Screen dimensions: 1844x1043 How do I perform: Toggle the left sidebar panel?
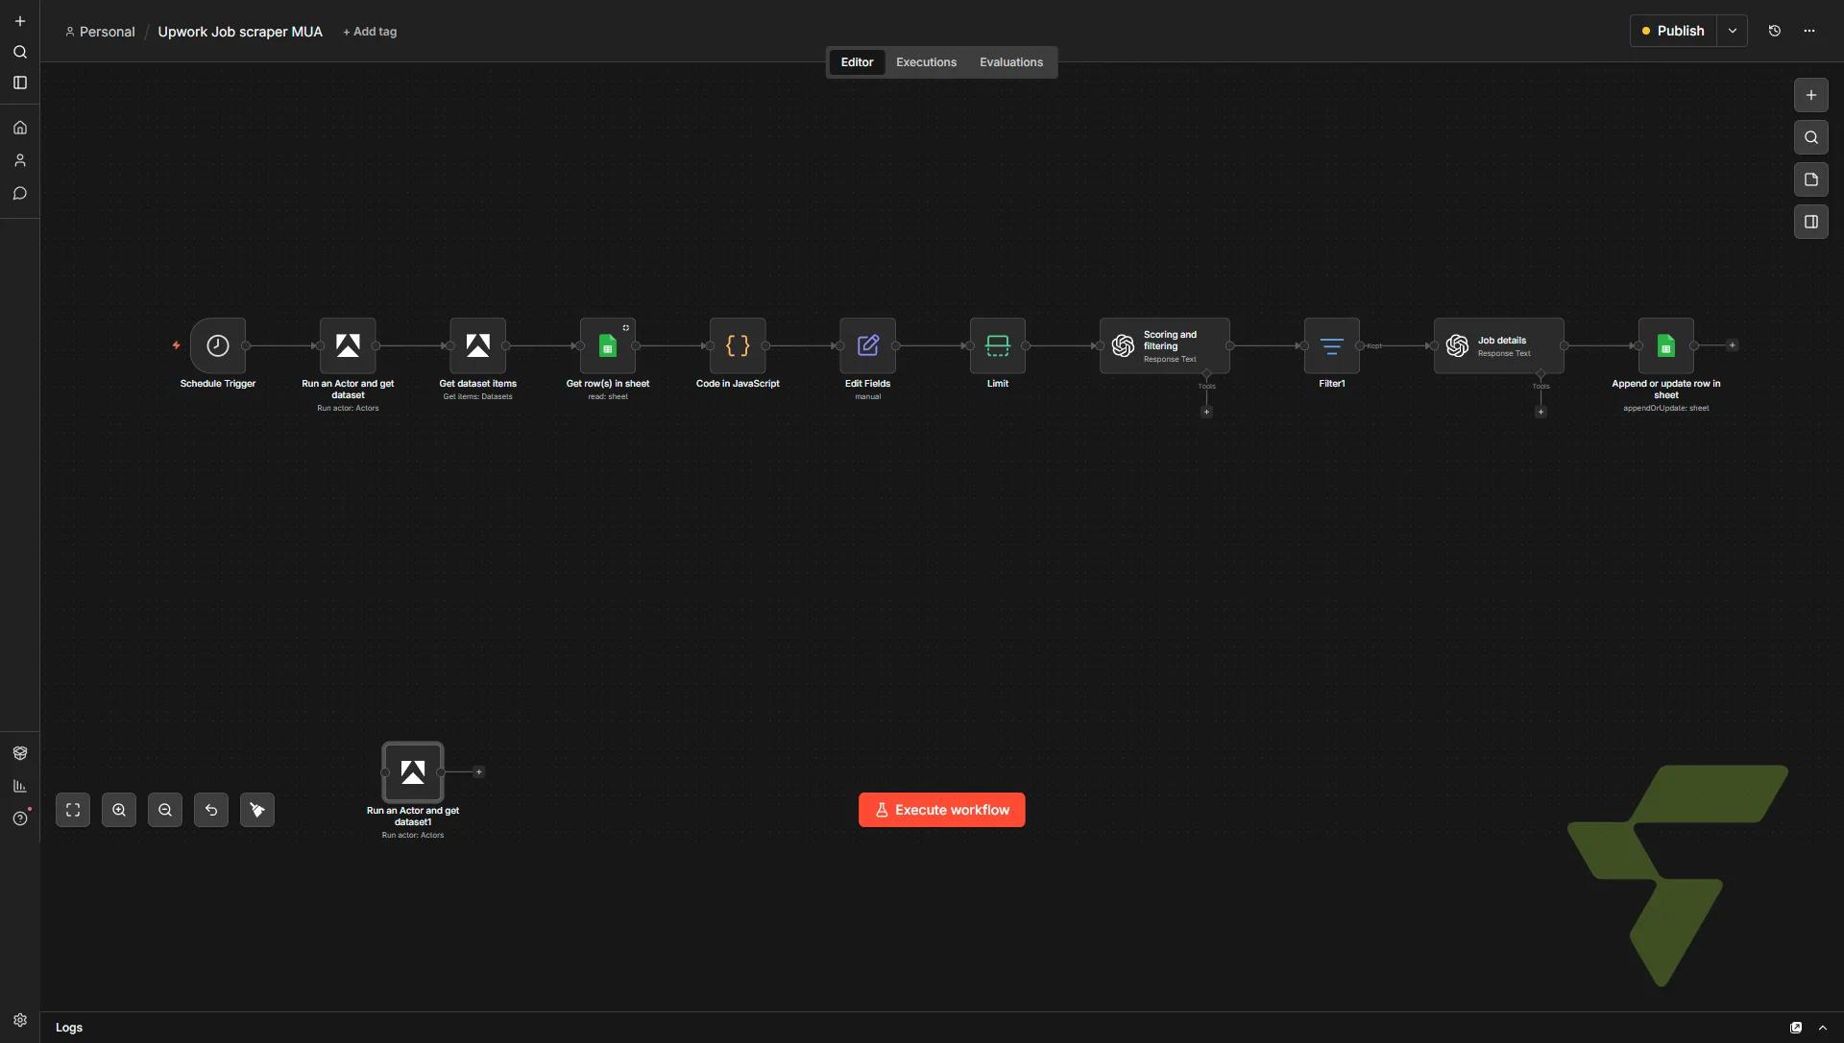pos(20,83)
